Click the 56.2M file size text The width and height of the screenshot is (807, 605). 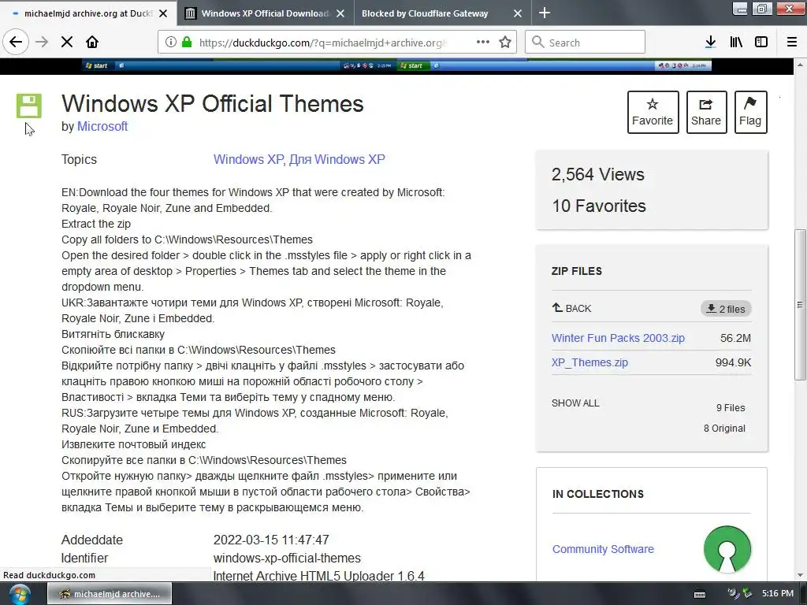click(735, 338)
